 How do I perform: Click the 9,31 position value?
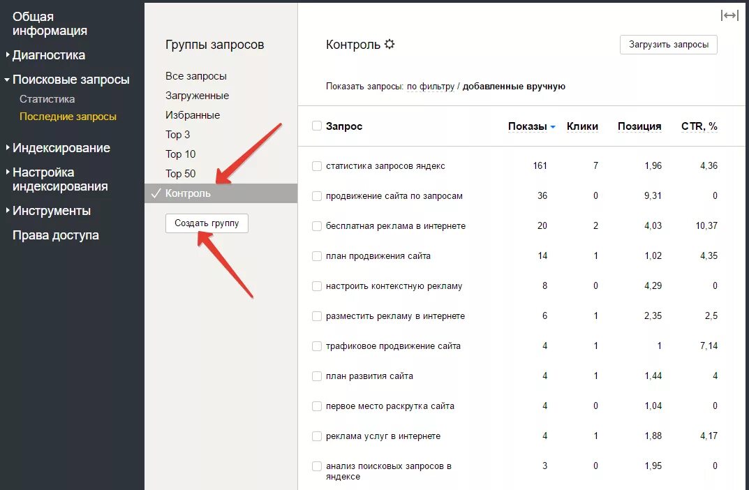653,196
